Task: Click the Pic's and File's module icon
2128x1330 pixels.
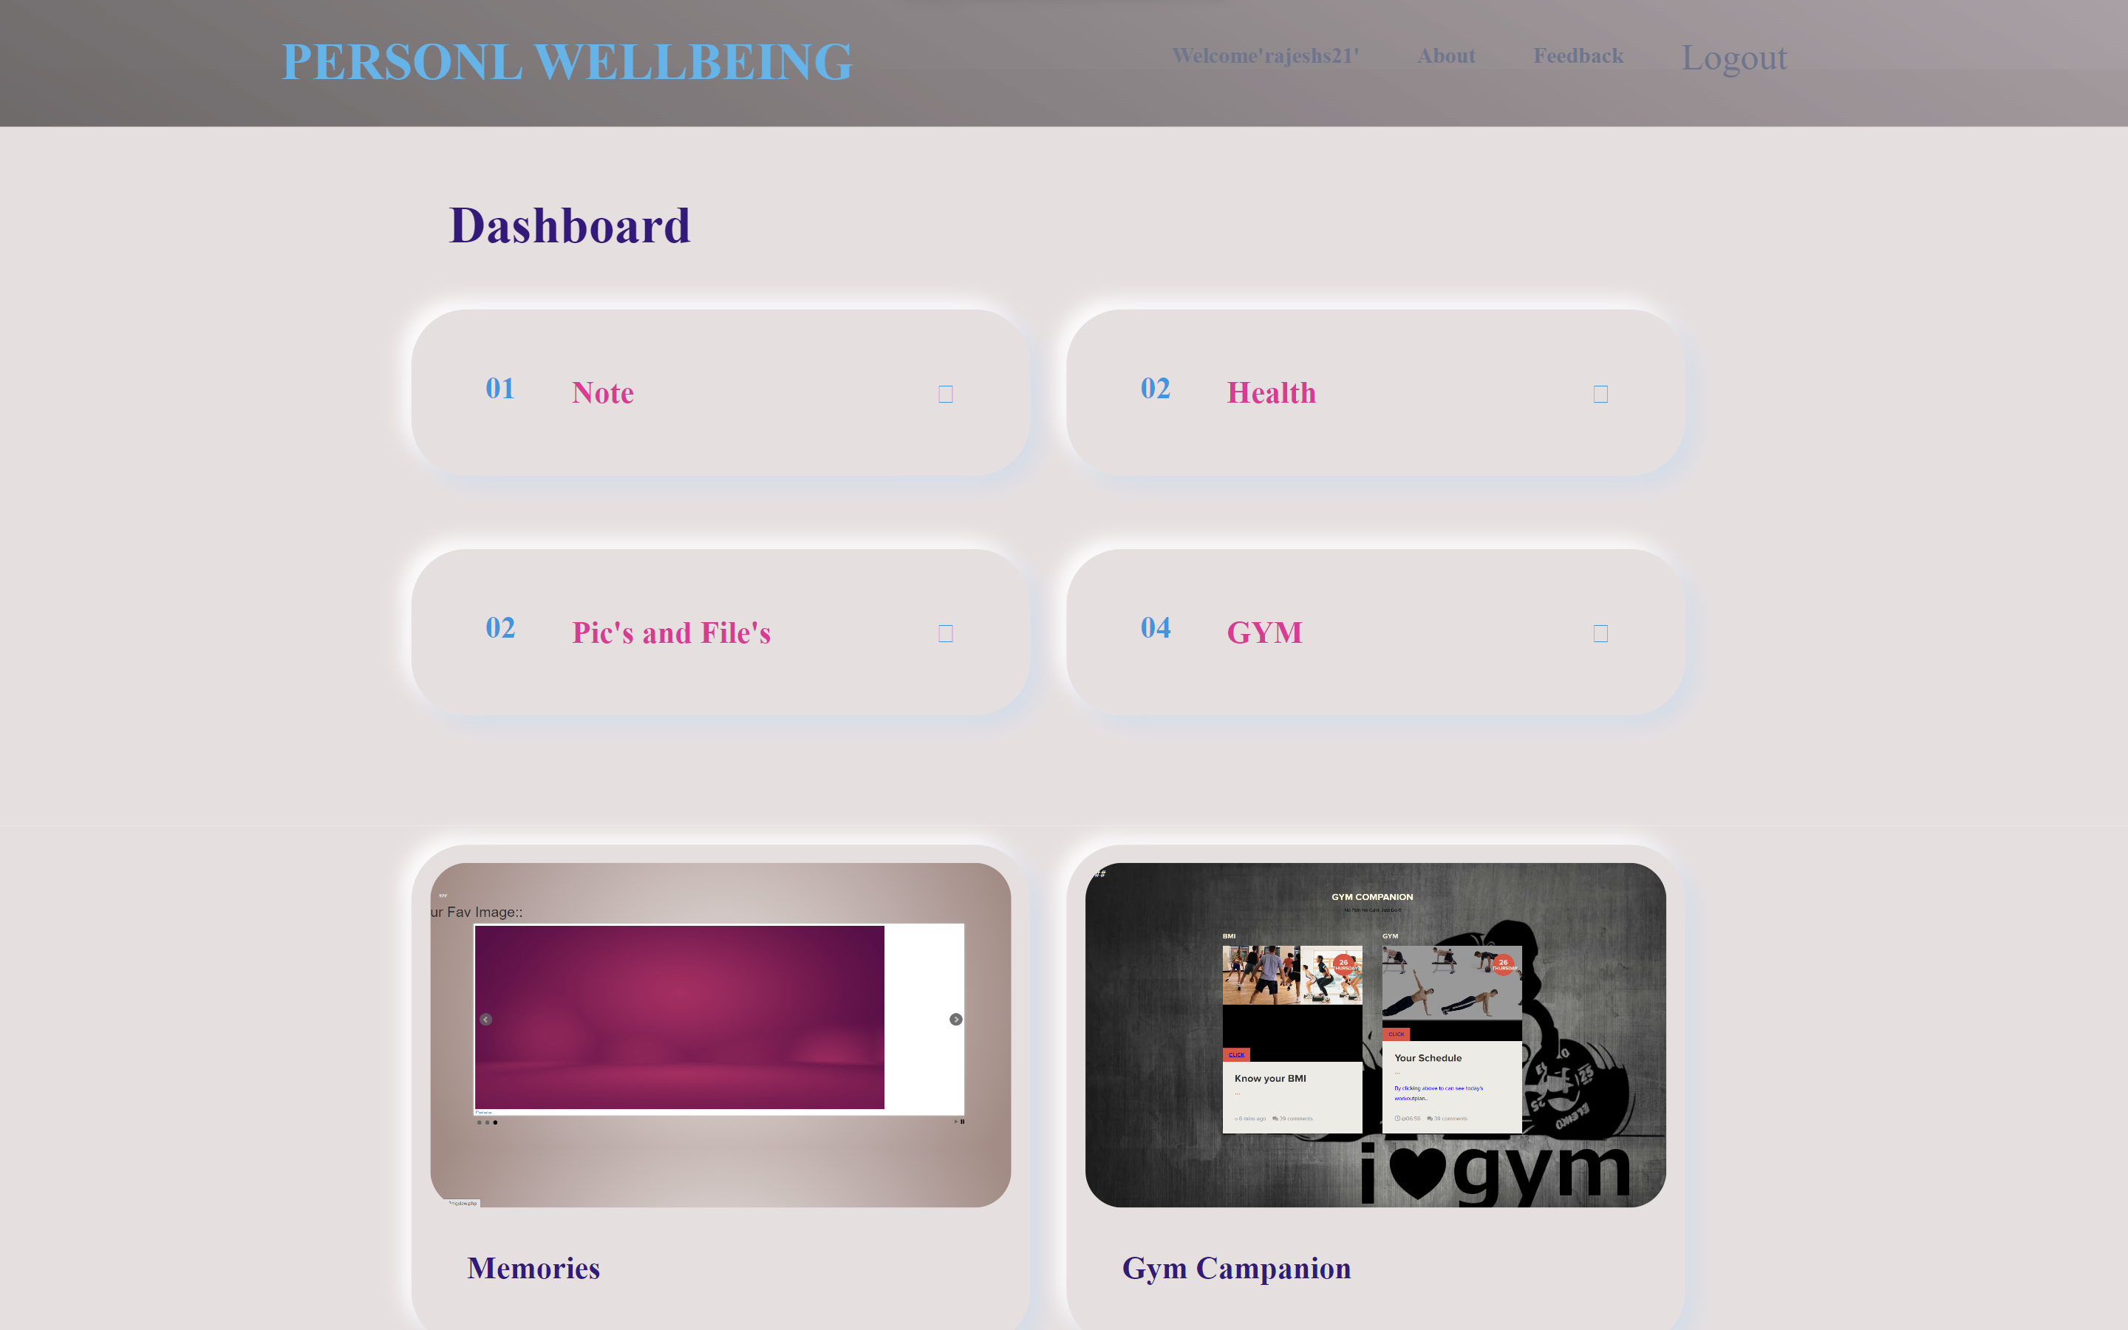Action: (945, 630)
